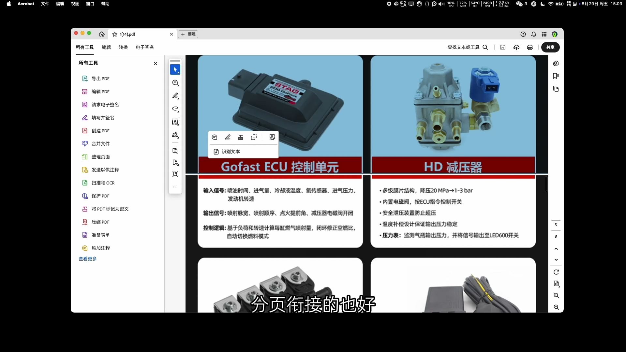This screenshot has height=352, width=626.
Task: Star the 1(14).pdf tab as favorite
Action: tap(115, 34)
